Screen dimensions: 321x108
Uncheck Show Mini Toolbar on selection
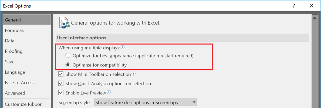coord(61,74)
